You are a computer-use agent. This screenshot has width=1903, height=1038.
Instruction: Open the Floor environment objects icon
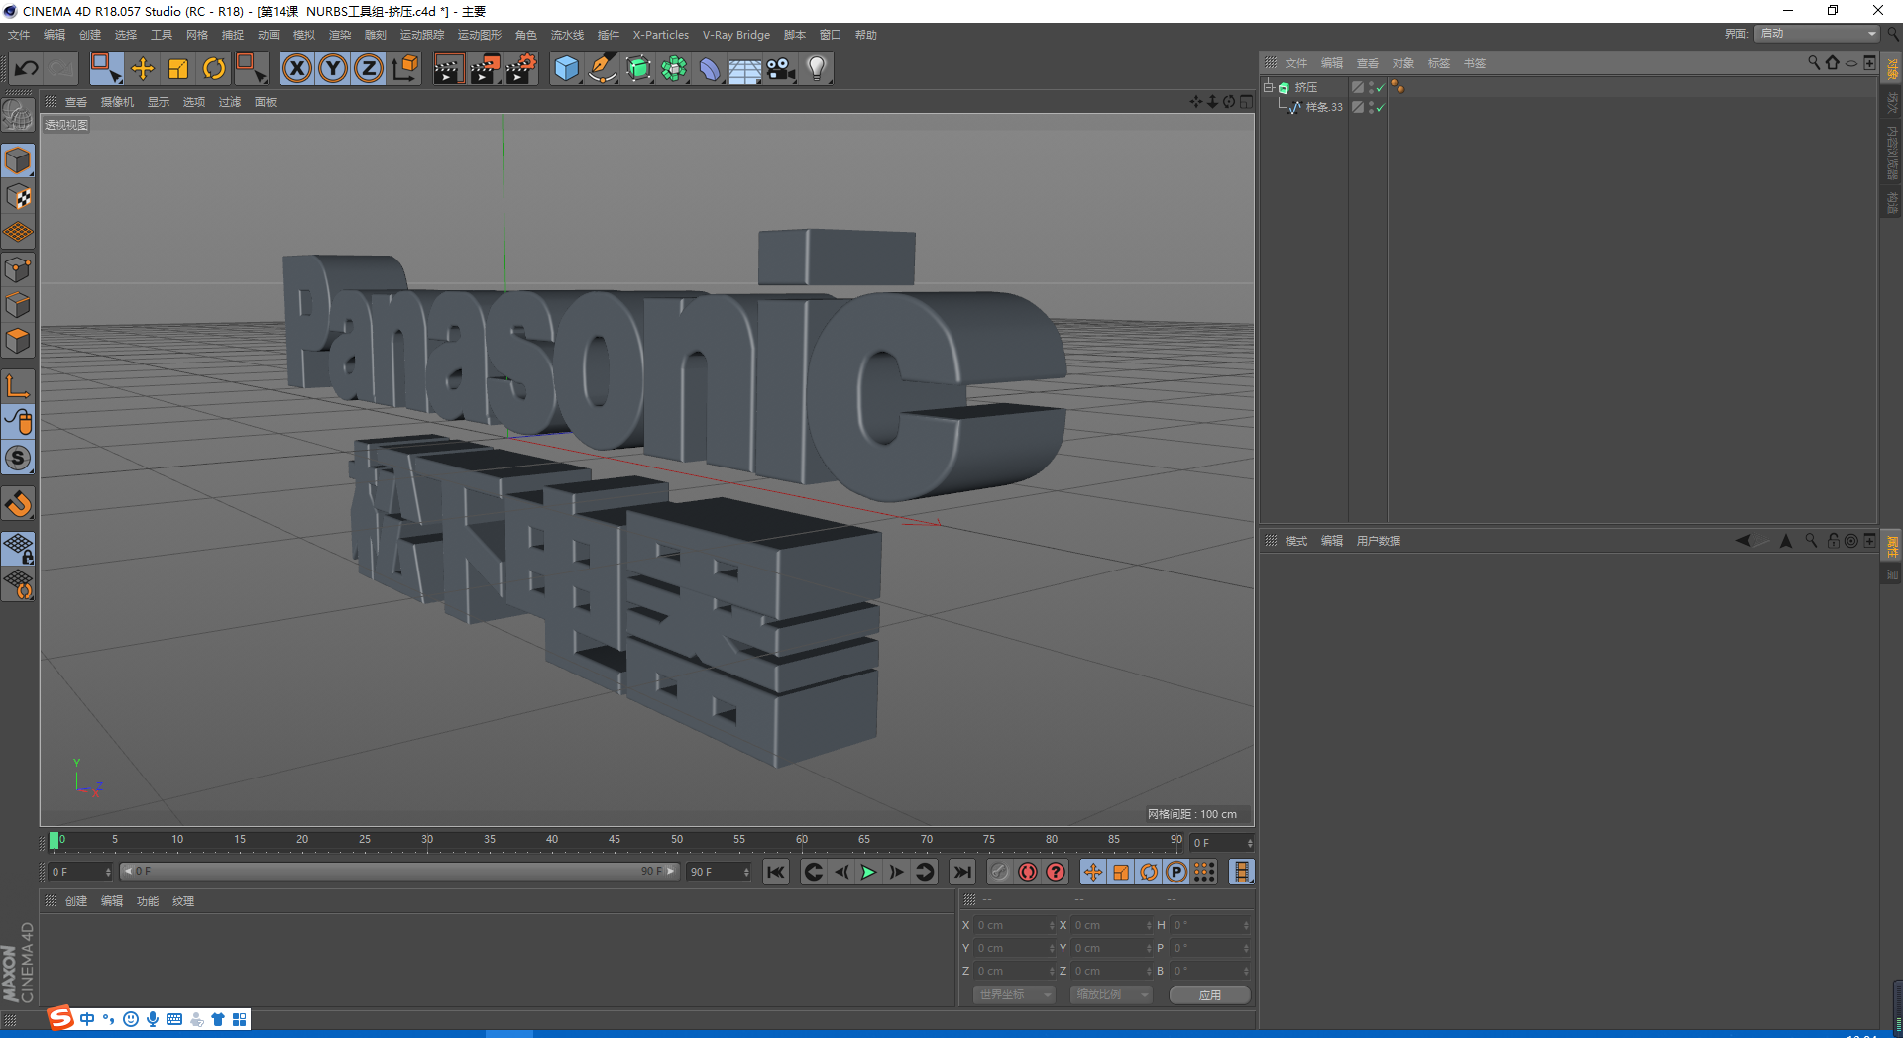point(744,68)
